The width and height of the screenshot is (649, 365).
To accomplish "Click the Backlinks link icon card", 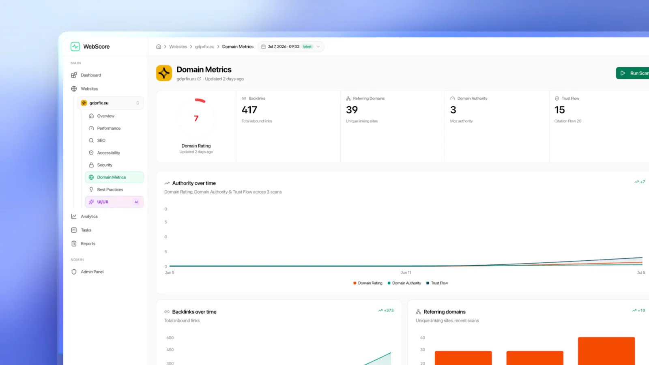I will [244, 99].
